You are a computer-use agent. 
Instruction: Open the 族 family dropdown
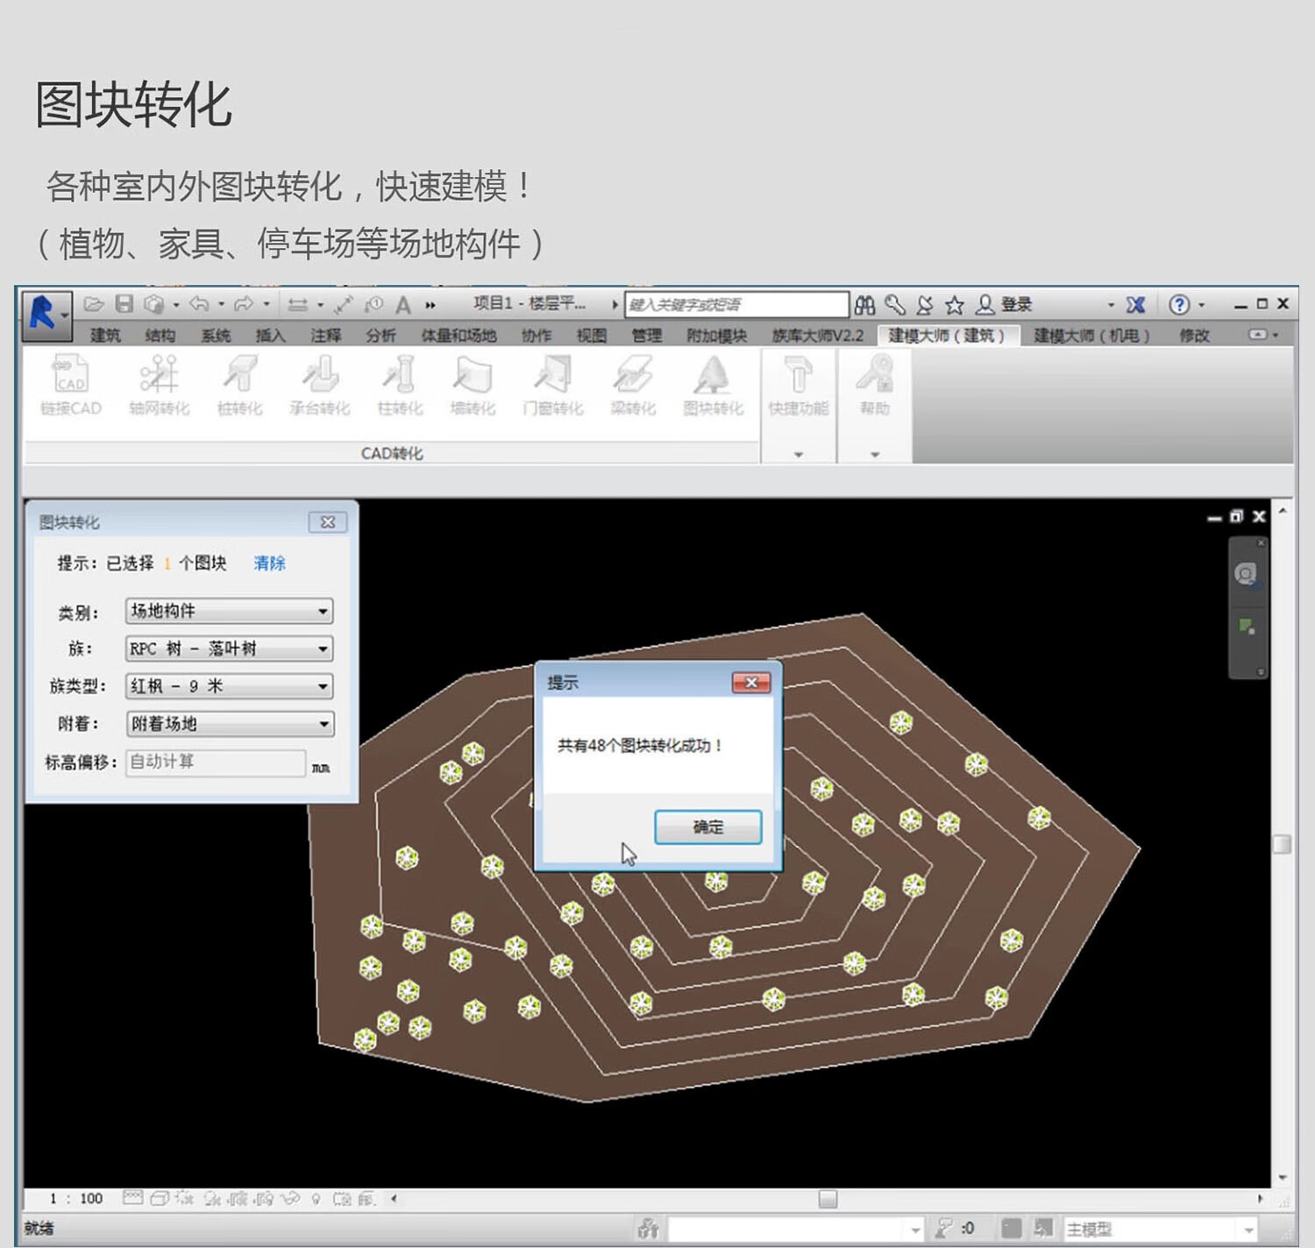[x=323, y=649]
